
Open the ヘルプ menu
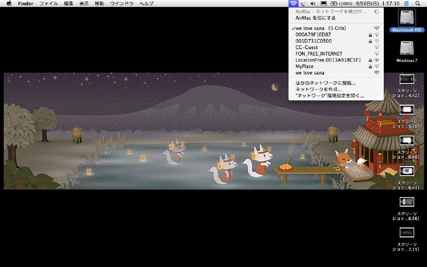tap(146, 4)
